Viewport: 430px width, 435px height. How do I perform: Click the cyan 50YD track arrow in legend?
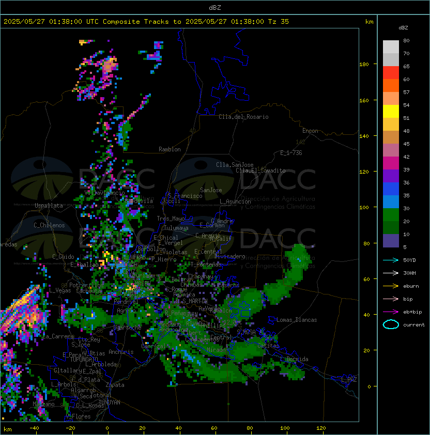[x=391, y=260]
